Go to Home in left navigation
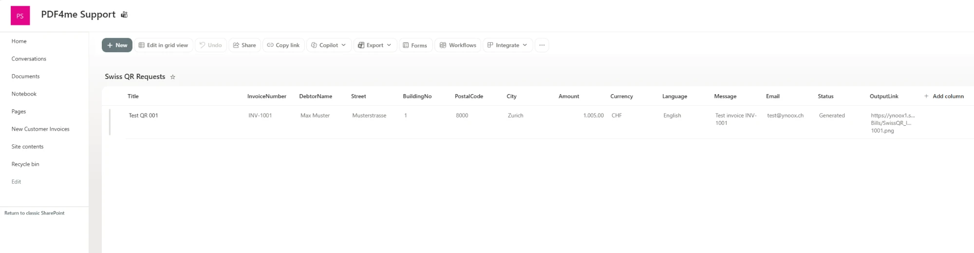This screenshot has height=253, width=974. (x=19, y=41)
